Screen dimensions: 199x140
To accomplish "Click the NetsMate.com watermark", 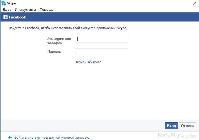I will tap(177, 135).
